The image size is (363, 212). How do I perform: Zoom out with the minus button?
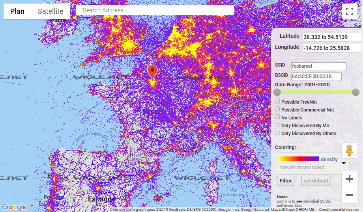coord(349,195)
